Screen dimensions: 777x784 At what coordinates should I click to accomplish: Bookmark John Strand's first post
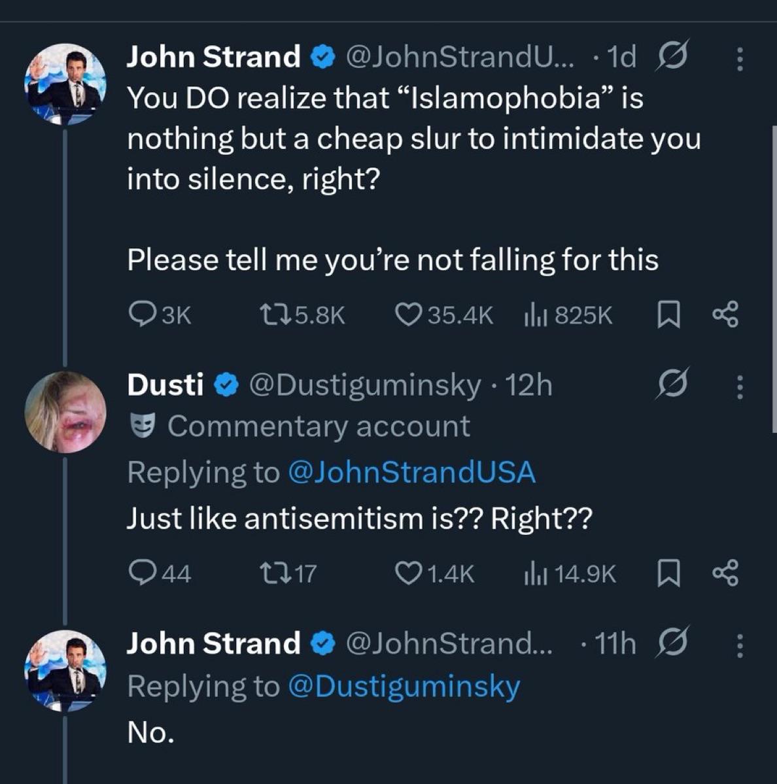(x=668, y=315)
